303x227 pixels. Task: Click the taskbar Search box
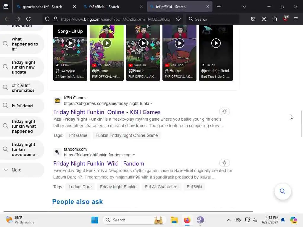pos(134,220)
